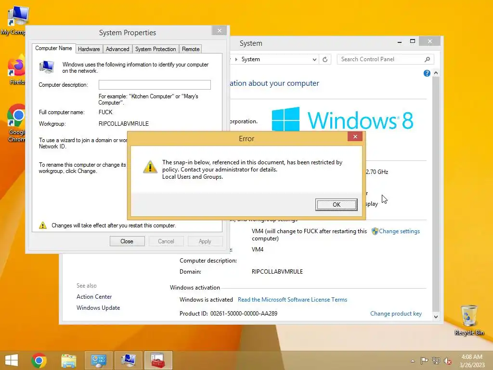The width and height of the screenshot is (493, 370).
Task: Open Windows Update link
Action: pyautogui.click(x=98, y=308)
